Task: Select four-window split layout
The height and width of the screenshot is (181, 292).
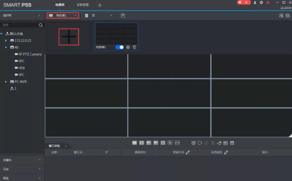Action: pos(141,143)
